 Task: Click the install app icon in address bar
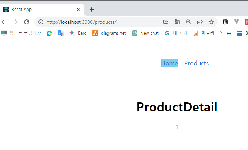[166, 22]
